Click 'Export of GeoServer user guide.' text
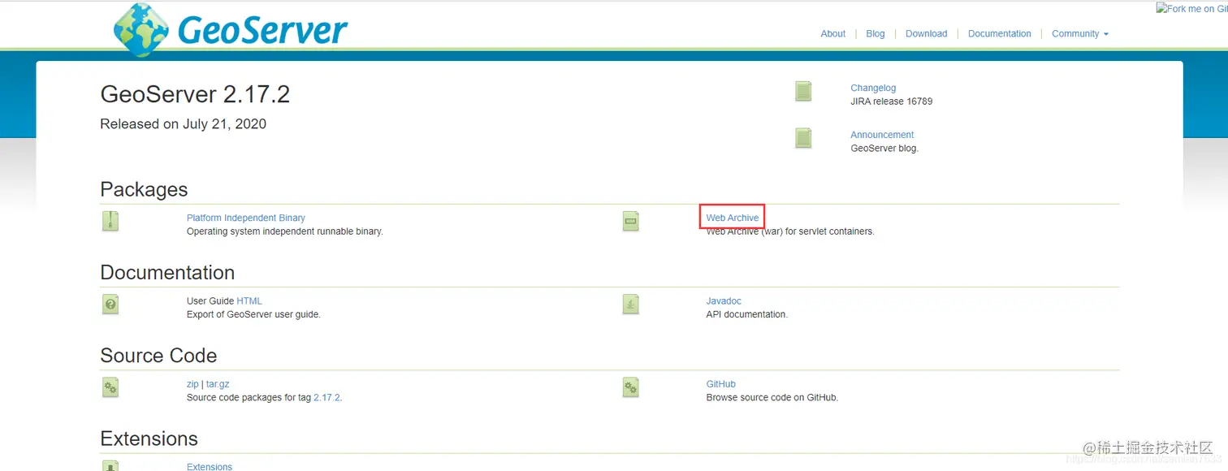Viewport: 1228px width, 471px height. pos(253,314)
